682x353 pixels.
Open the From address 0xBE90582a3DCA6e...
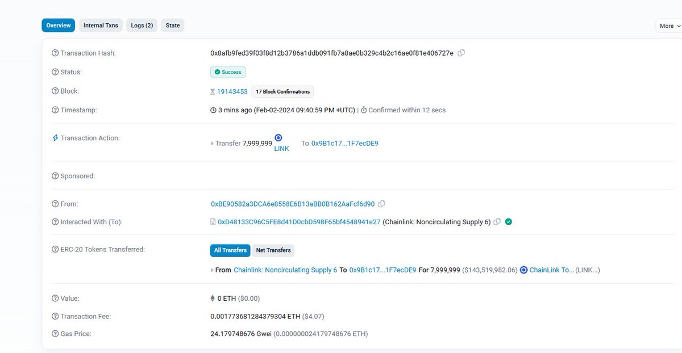pos(293,204)
